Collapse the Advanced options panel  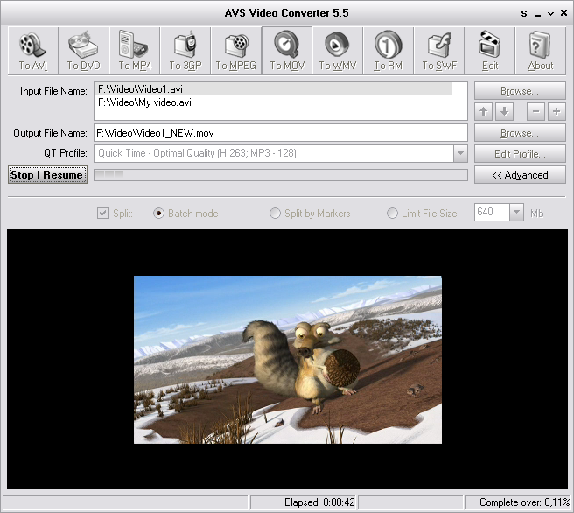(x=520, y=175)
